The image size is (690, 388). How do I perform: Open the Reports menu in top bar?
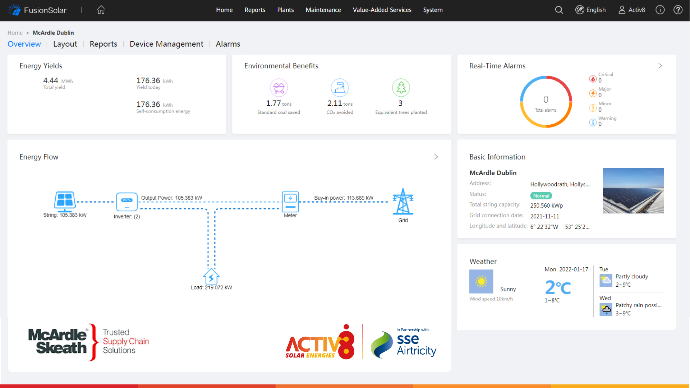tap(255, 10)
